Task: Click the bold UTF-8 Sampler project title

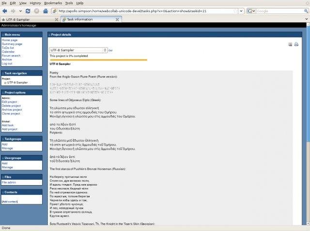Action: point(60,64)
